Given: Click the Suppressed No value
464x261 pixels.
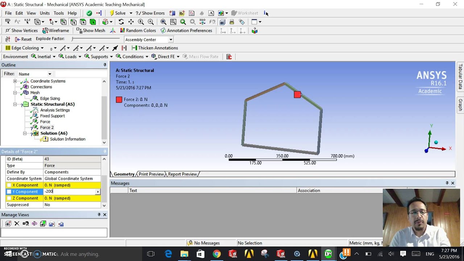Looking at the screenshot, I should tap(72, 205).
